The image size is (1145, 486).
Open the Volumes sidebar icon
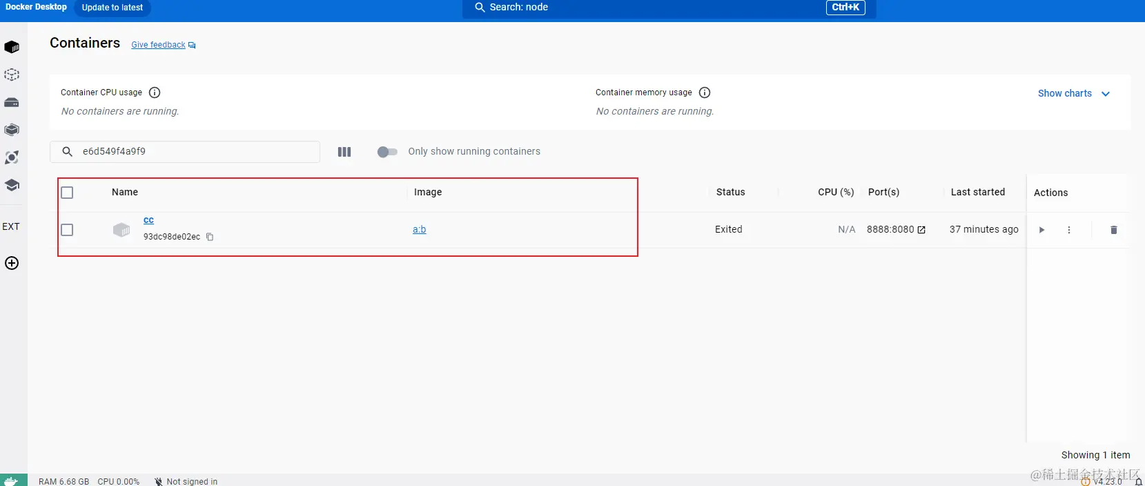[x=12, y=102]
